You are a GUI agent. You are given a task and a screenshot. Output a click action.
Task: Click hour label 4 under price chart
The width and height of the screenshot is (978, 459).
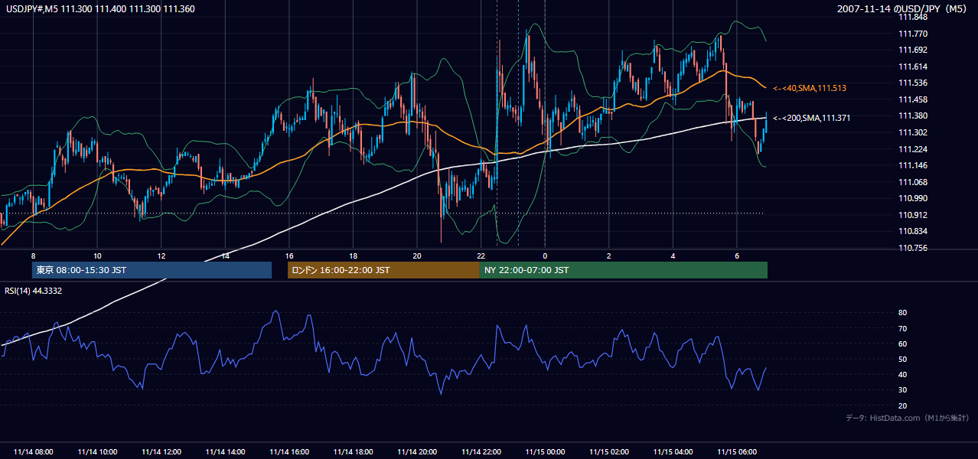click(x=673, y=256)
